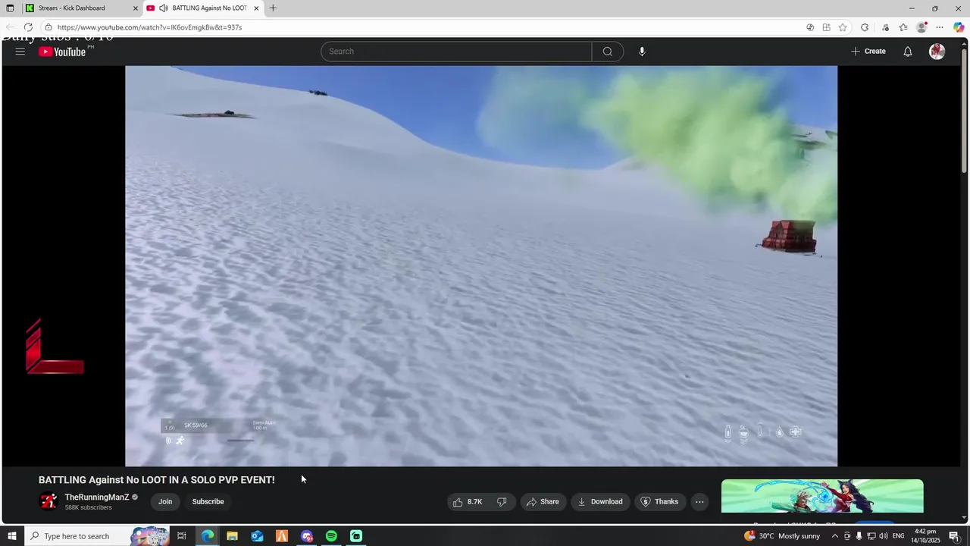Join TheRunningManZ channel membership
Viewport: 970px width, 546px height.
click(165, 501)
